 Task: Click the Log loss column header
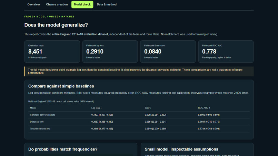point(97,108)
